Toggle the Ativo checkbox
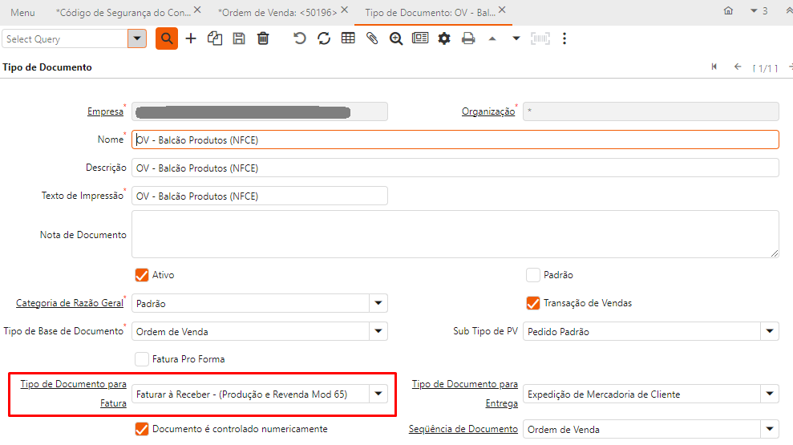Image resolution: width=793 pixels, height=445 pixels. pos(142,275)
